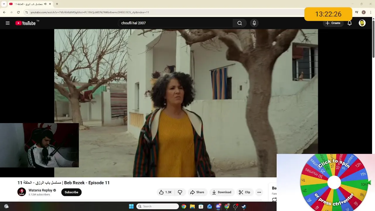This screenshot has height=211, width=375.
Task: Open more actions ellipsis menu
Action: [259, 192]
